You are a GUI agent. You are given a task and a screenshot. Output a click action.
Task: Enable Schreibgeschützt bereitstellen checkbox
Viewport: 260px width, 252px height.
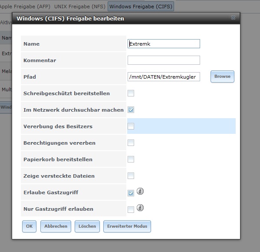[131, 93]
